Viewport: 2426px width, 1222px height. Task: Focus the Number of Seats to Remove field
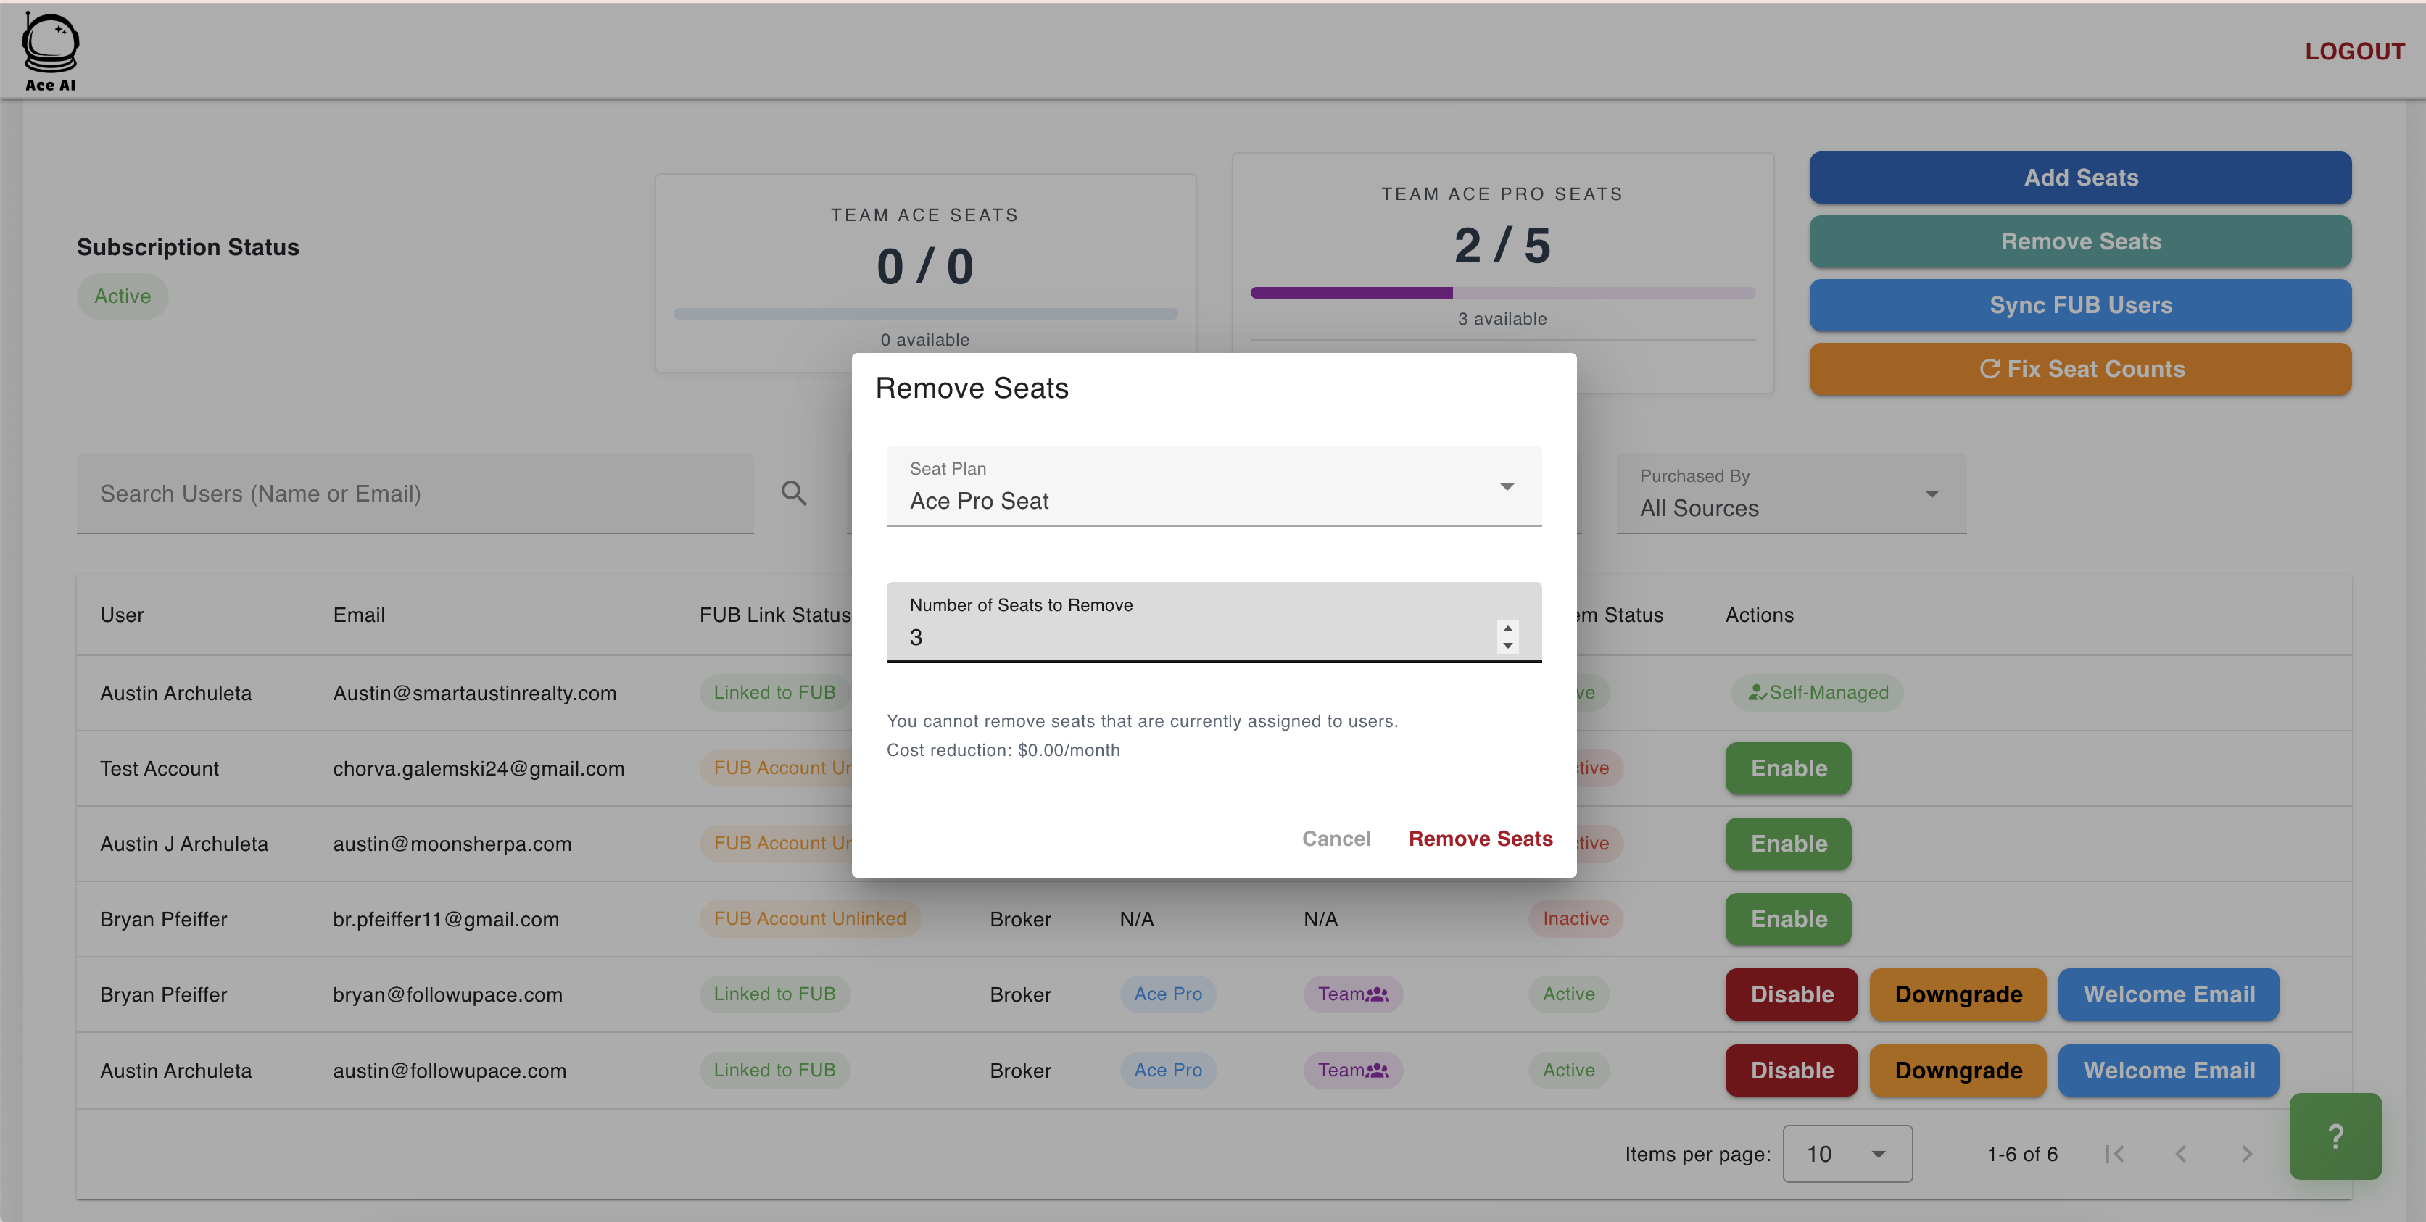(1187, 637)
